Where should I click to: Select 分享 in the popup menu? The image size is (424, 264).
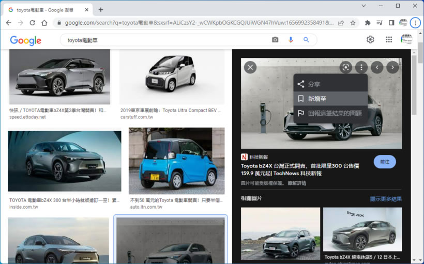coord(330,84)
